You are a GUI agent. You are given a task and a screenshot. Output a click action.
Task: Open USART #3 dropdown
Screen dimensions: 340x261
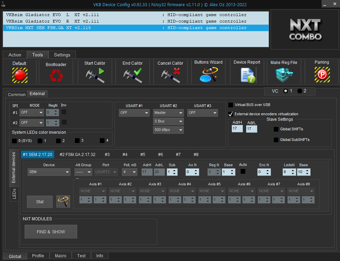[x=203, y=113]
